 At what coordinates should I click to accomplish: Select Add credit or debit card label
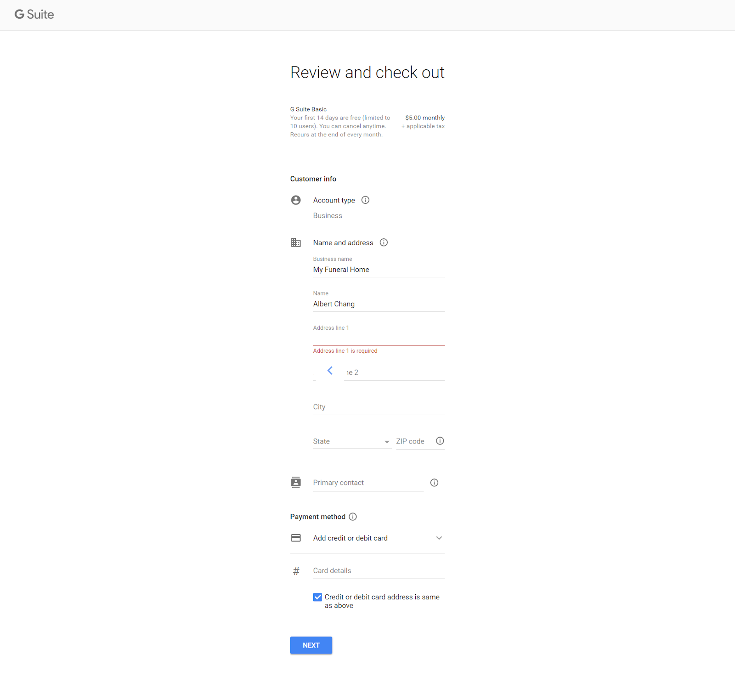[x=351, y=538]
